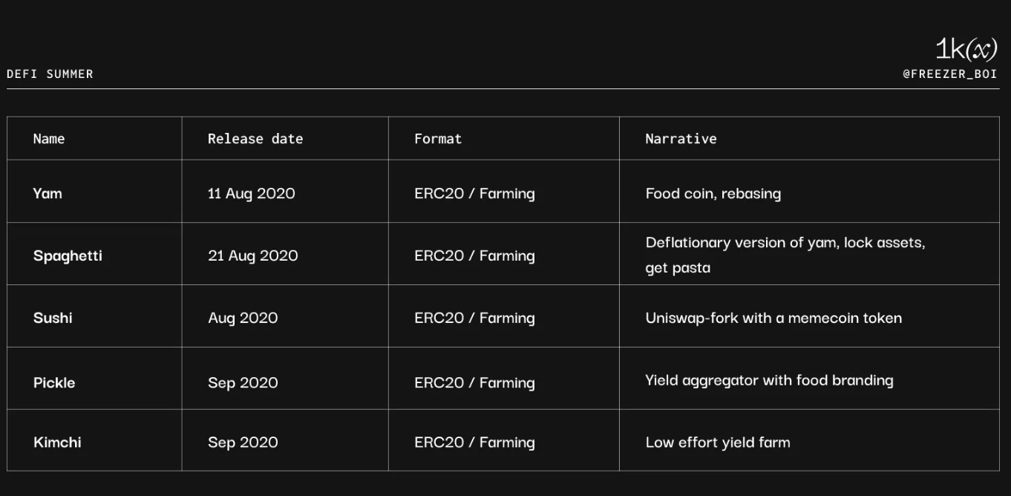Screen dimensions: 1011x496
Task: Click the Pickle name cell
Action: tap(54, 383)
